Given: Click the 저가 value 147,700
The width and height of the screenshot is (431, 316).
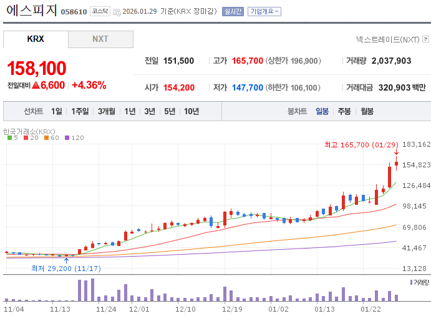Looking at the screenshot, I should click(x=248, y=87).
